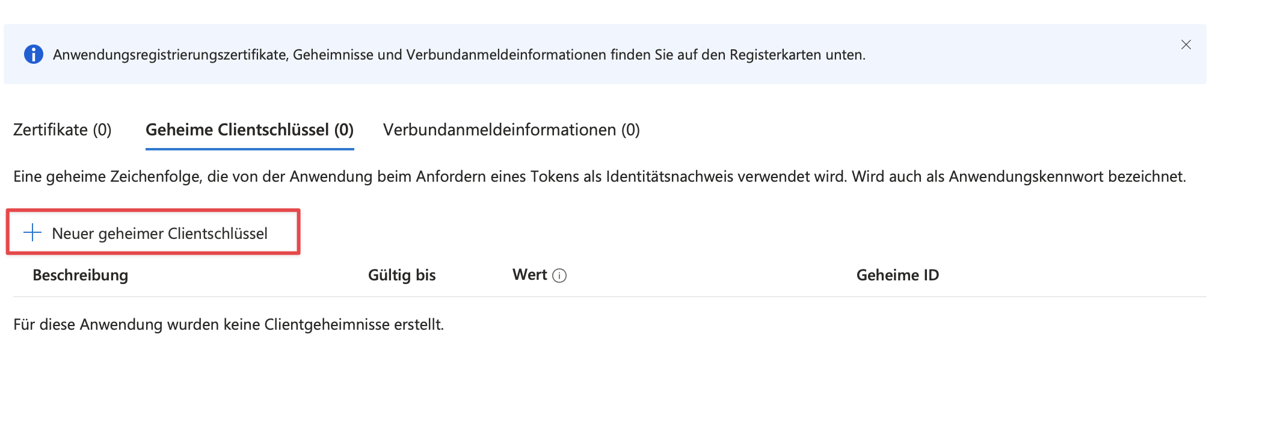1280x426 pixels.
Task: Switch to the Zertifikate (0) tab
Action: pos(63,130)
